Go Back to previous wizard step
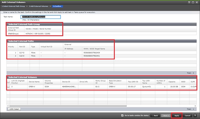 (x=155, y=115)
